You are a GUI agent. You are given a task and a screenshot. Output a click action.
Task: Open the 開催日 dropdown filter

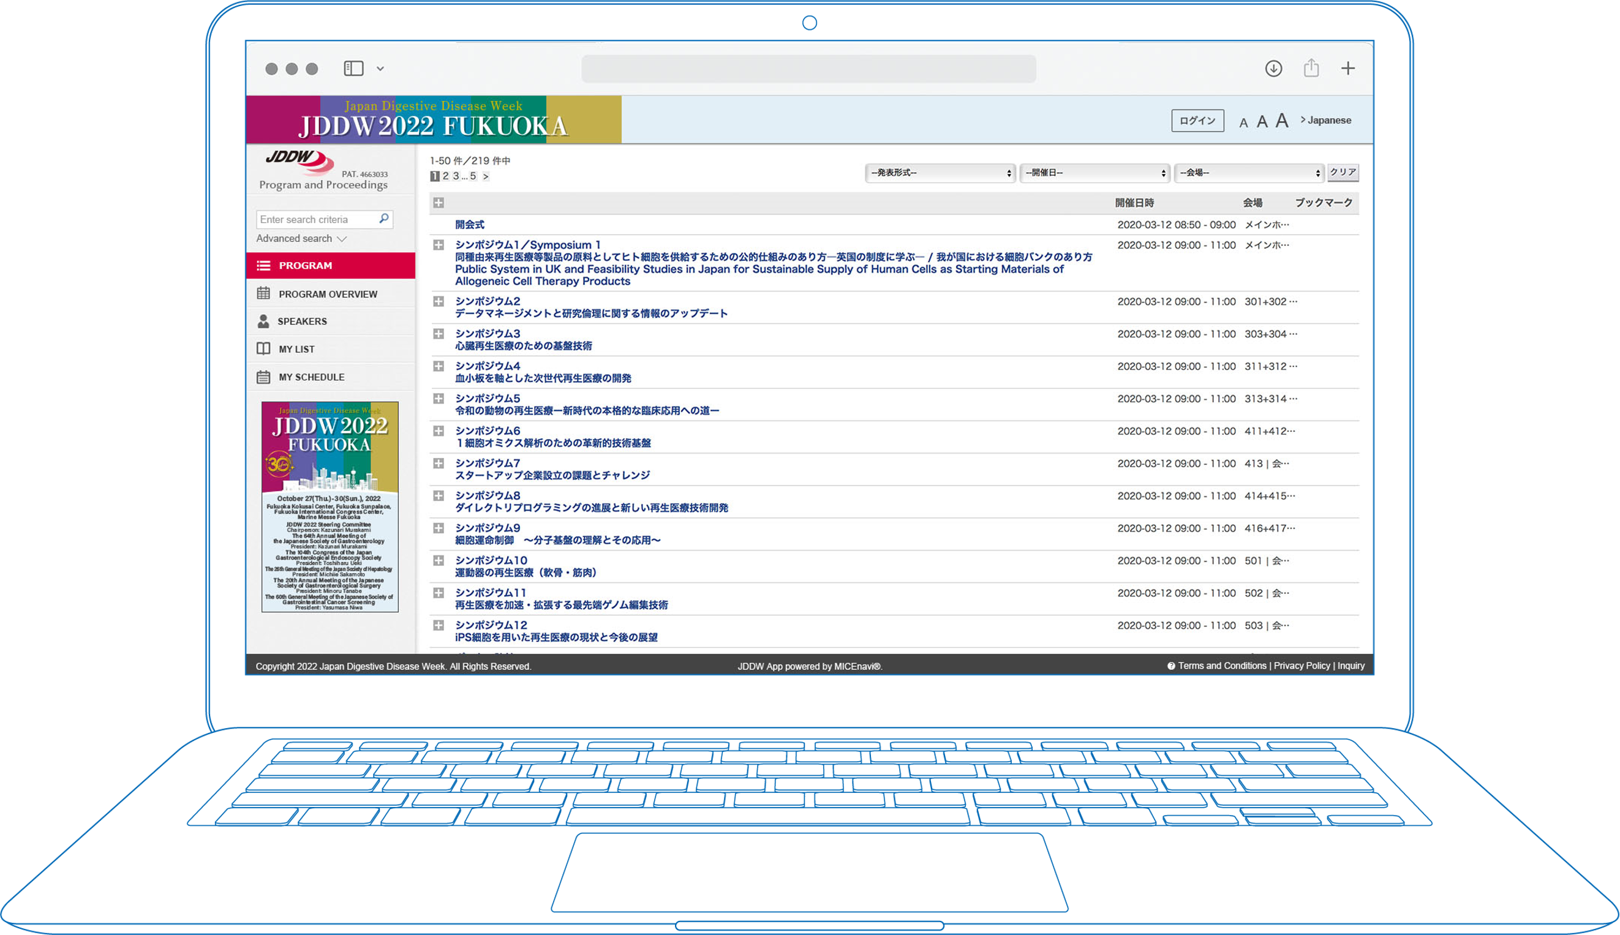click(1095, 173)
